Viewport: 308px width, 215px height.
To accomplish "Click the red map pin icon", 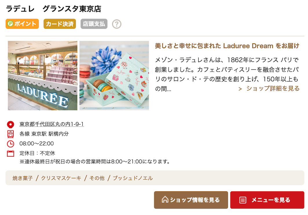I will click(11, 125).
